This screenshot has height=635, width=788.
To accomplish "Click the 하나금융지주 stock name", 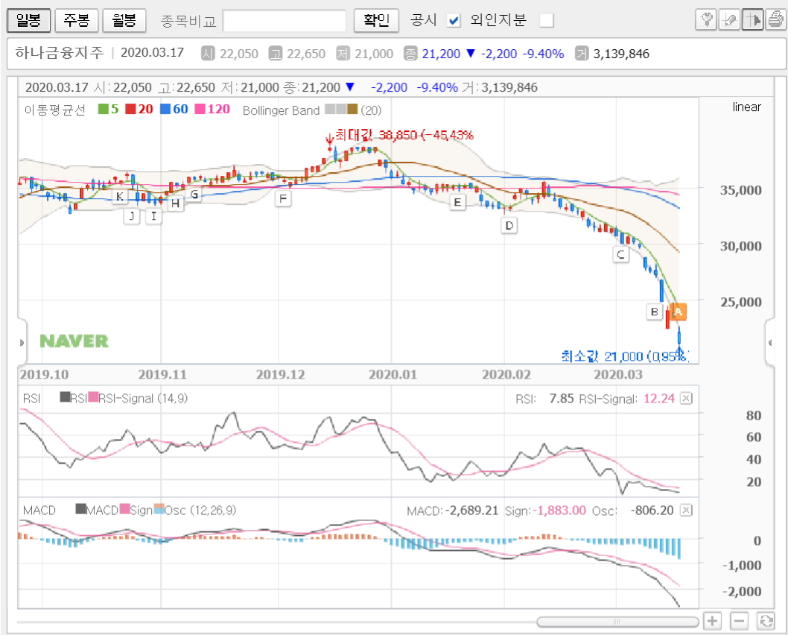I will [60, 52].
